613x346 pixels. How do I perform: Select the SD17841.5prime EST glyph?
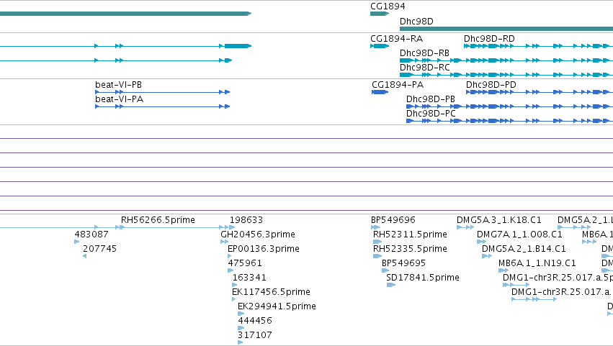tap(391, 285)
